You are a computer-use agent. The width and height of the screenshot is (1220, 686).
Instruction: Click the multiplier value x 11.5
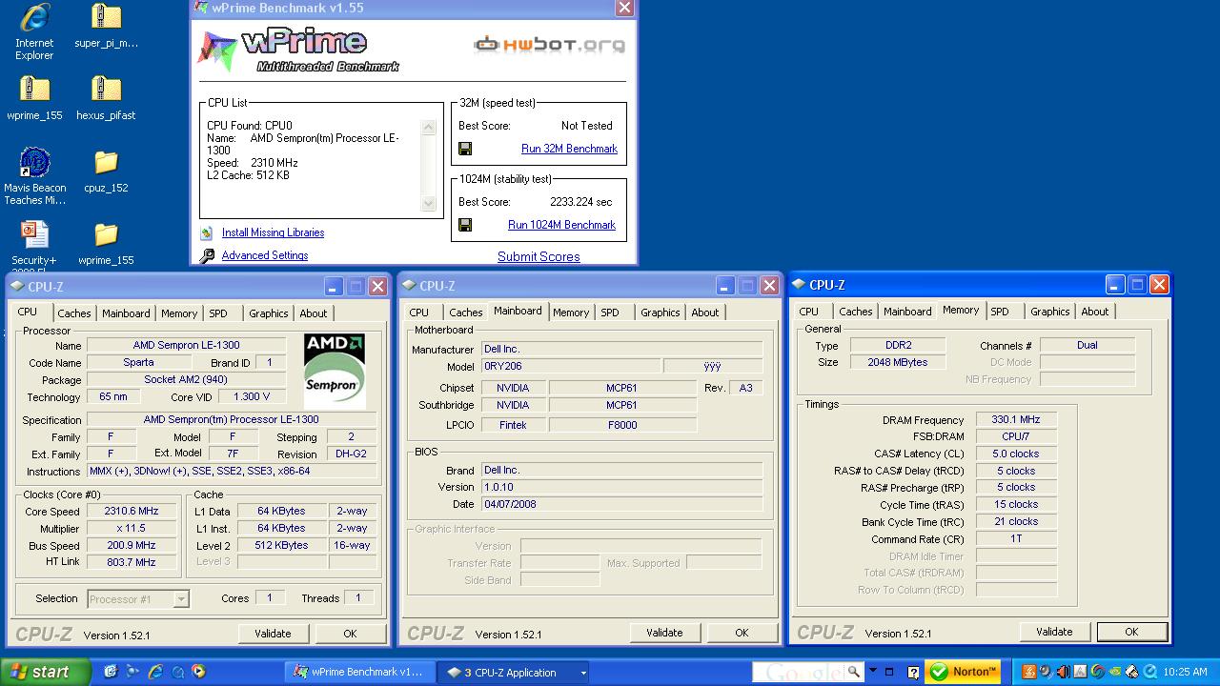(x=132, y=529)
